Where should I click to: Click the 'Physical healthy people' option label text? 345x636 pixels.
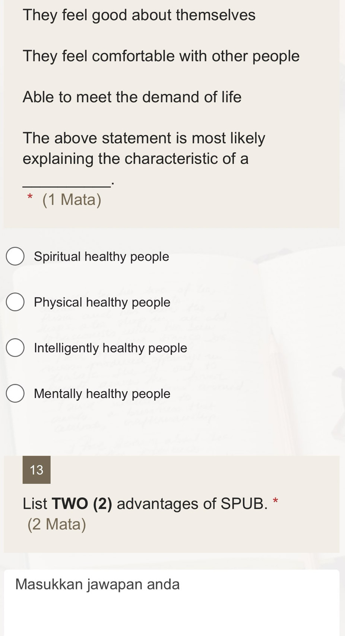(x=102, y=302)
